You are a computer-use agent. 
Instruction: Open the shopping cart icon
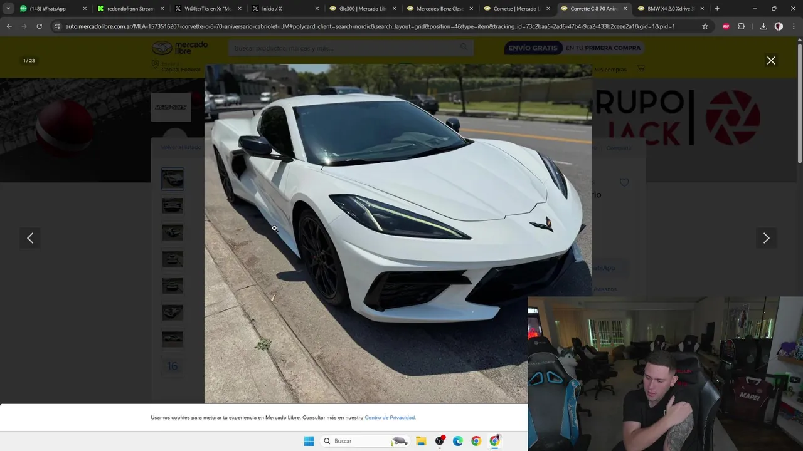[x=641, y=68]
